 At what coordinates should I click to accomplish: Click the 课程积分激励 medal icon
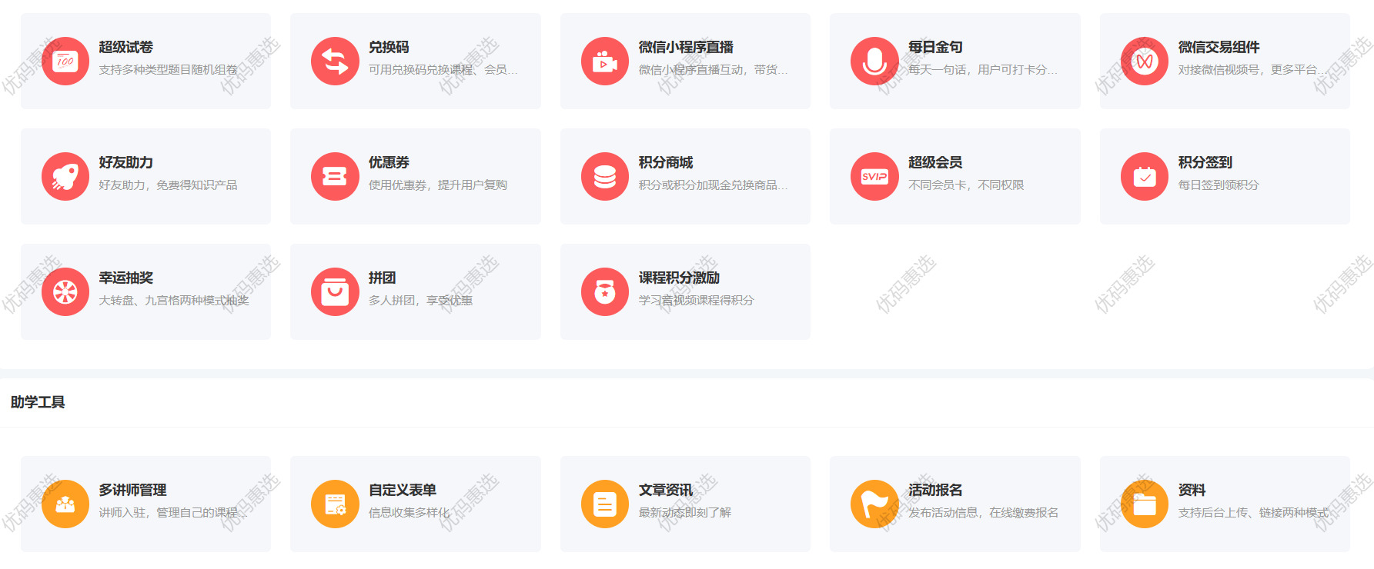[605, 291]
